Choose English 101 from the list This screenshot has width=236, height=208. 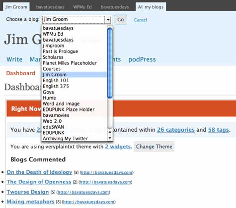tap(74, 80)
